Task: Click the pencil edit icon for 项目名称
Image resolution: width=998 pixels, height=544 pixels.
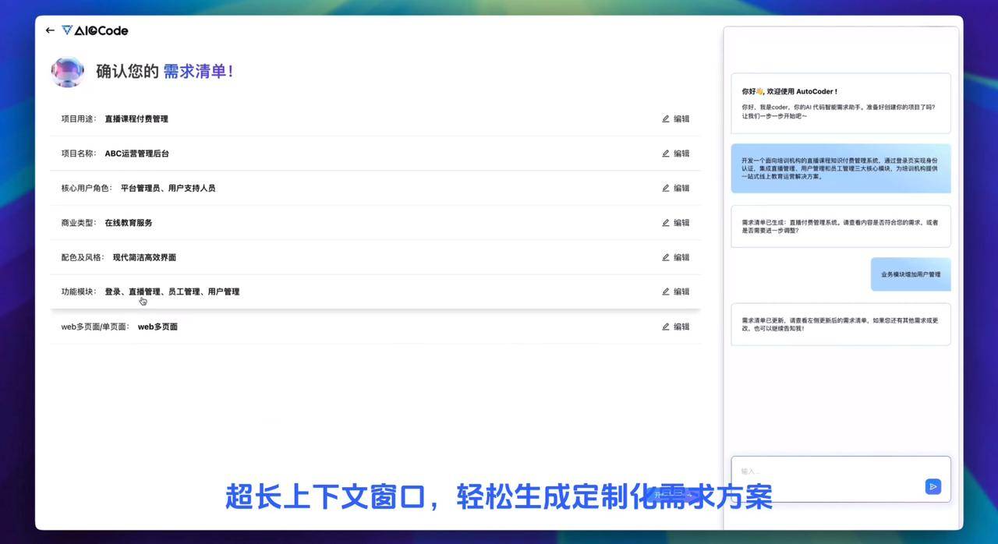Action: (x=666, y=153)
